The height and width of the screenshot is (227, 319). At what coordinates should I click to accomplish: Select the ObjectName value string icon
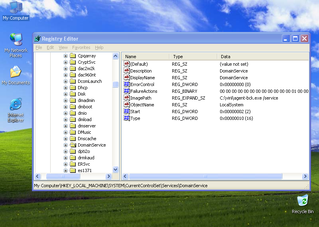click(x=126, y=104)
